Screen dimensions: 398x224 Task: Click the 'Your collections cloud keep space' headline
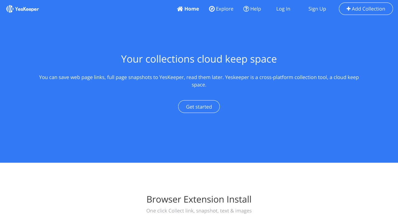(x=199, y=59)
